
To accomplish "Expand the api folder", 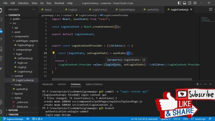I will pyautogui.click(x=21, y=28).
